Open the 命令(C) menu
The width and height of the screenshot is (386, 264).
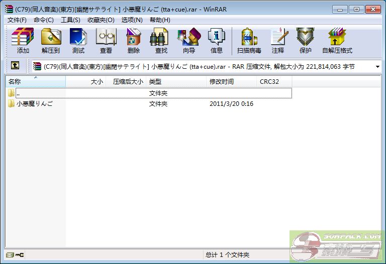44,20
